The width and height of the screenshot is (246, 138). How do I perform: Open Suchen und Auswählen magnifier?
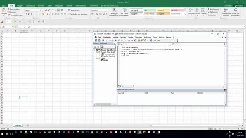pos(235,12)
